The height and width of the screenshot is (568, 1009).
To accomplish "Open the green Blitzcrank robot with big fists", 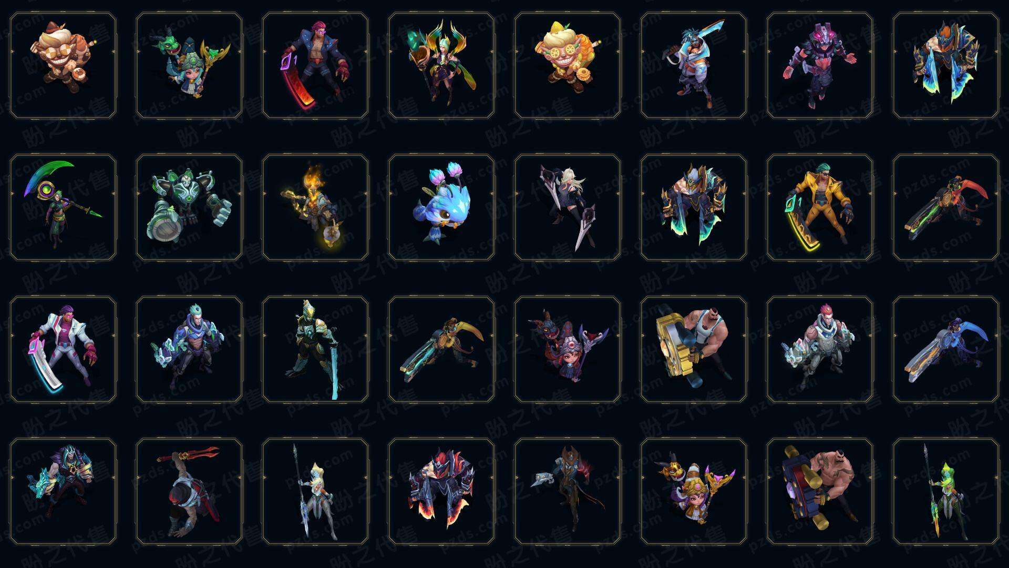I will (x=189, y=207).
